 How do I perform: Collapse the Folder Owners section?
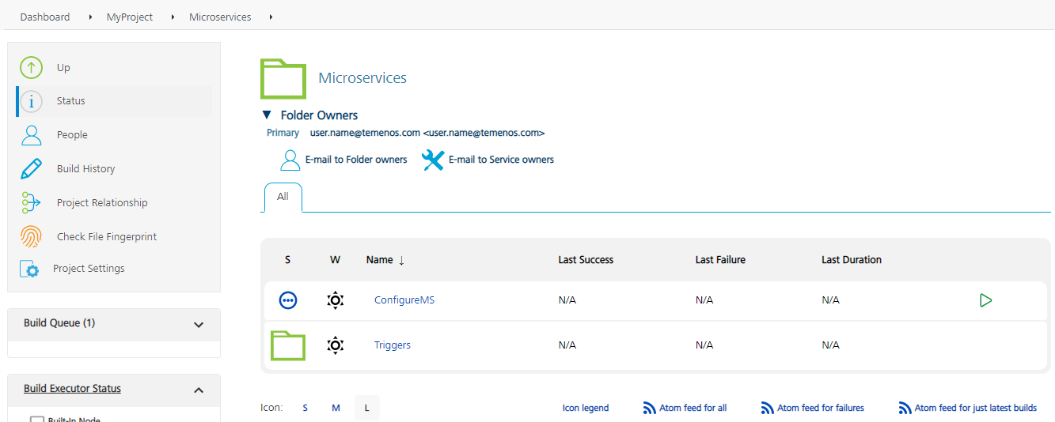coord(267,115)
